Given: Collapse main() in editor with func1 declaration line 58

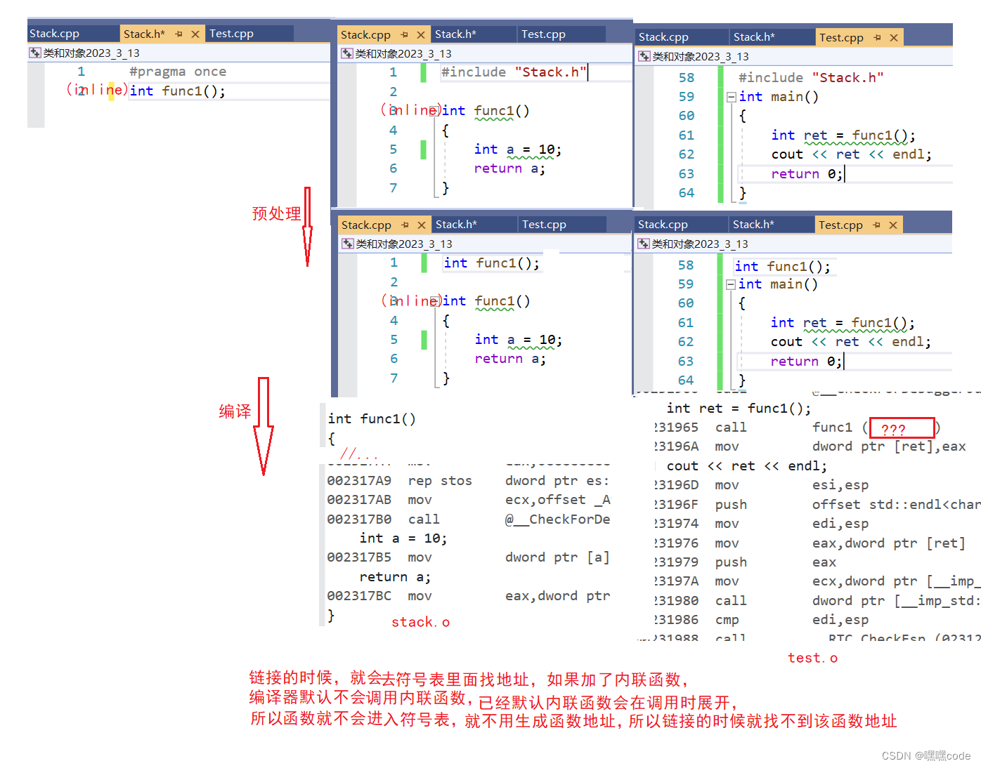Looking at the screenshot, I should [731, 284].
